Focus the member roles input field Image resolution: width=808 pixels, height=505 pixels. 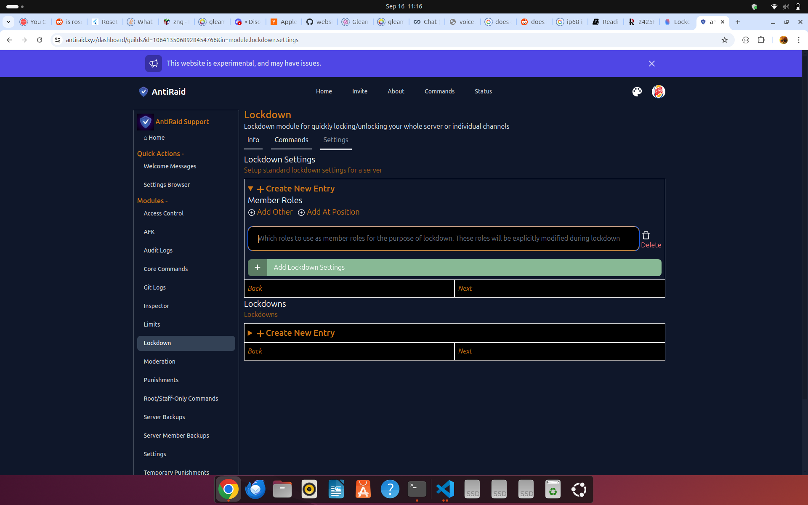pos(443,239)
